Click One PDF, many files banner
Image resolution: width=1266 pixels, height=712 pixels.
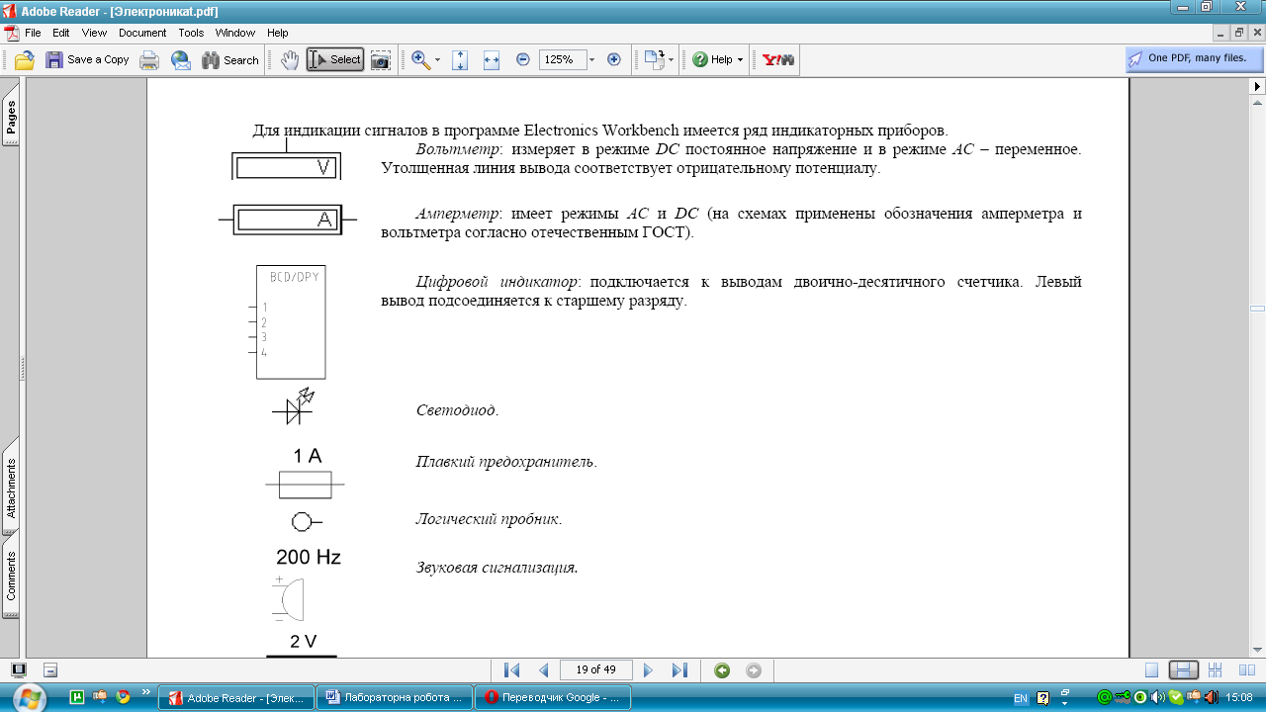pyautogui.click(x=1195, y=58)
